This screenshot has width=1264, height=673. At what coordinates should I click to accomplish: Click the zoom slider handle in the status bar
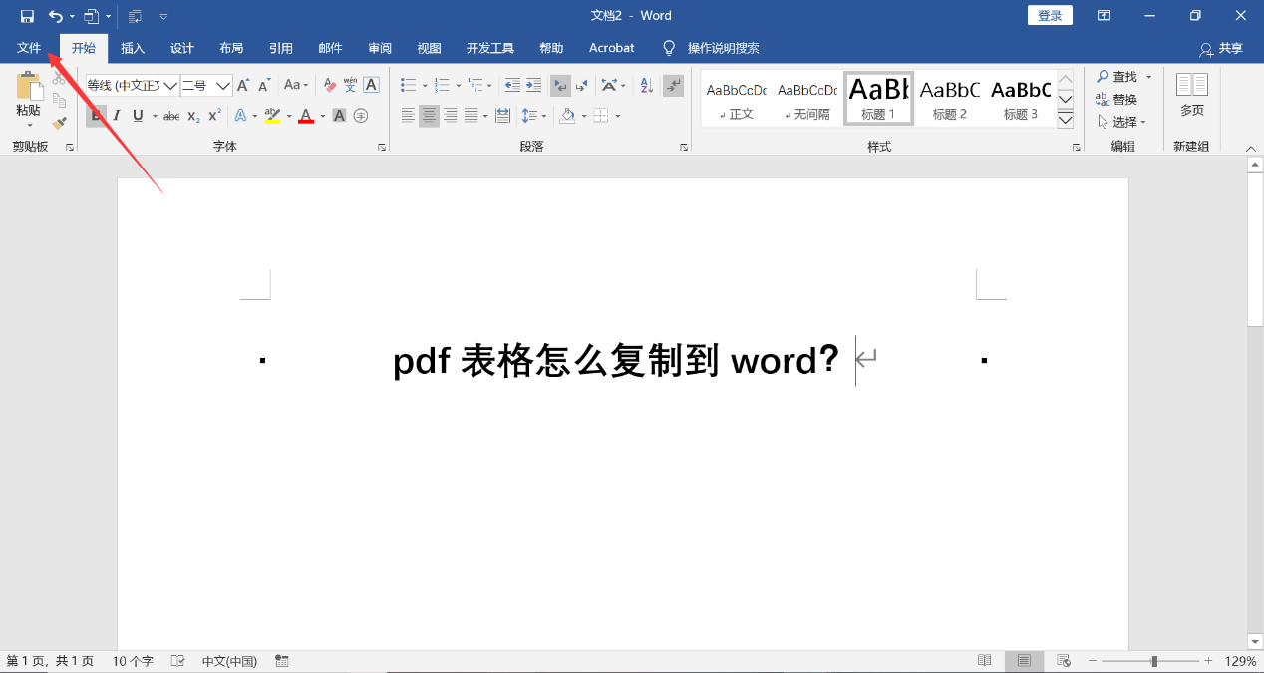[x=1154, y=661]
